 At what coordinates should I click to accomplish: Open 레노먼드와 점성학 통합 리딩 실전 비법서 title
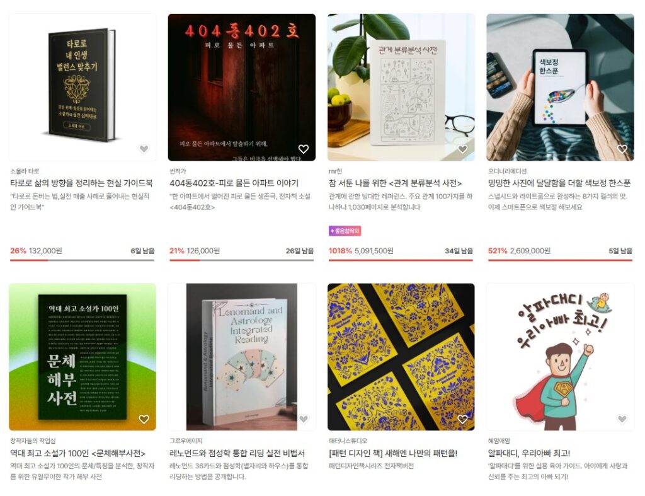pos(237,453)
